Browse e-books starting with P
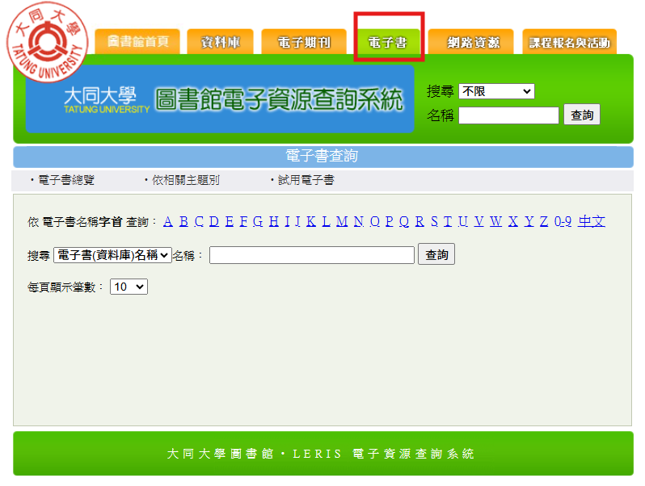Screen dimensions: 645x486 389,221
